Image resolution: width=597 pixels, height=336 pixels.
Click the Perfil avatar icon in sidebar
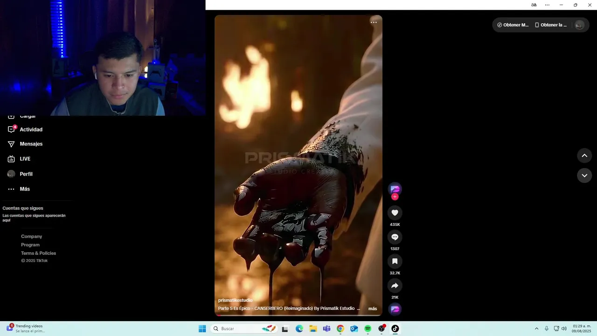(x=11, y=174)
